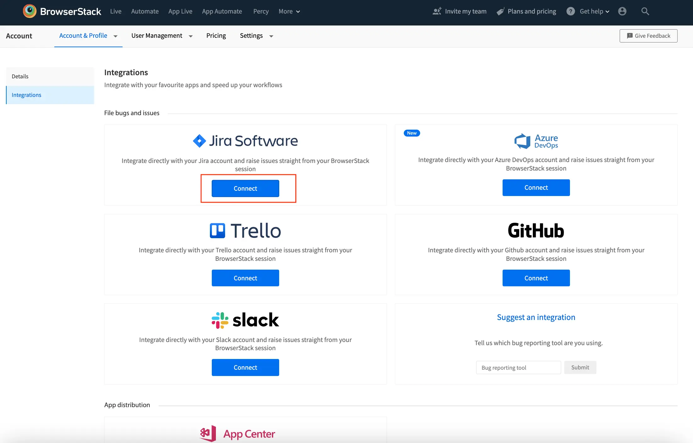Open the search magnifier icon

(645, 11)
